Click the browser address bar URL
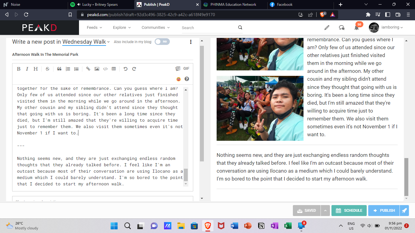This screenshot has width=415, height=233. (151, 15)
